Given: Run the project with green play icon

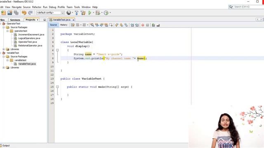Looking at the screenshot, I should pyautogui.click(x=90, y=13).
